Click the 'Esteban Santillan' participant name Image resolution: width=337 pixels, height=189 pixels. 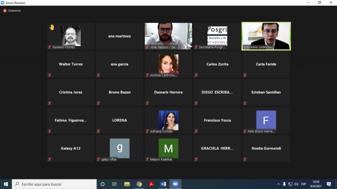tap(266, 92)
